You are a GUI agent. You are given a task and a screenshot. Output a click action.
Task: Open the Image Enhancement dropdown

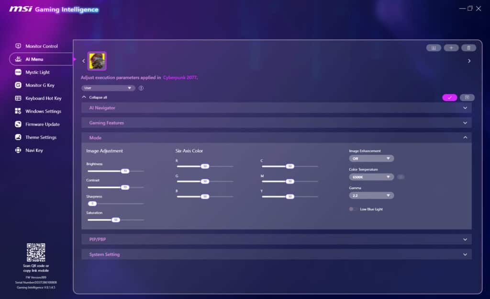pyautogui.click(x=371, y=159)
